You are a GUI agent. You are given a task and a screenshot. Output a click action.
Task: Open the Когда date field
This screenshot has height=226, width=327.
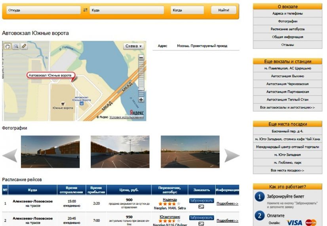pos(187,10)
